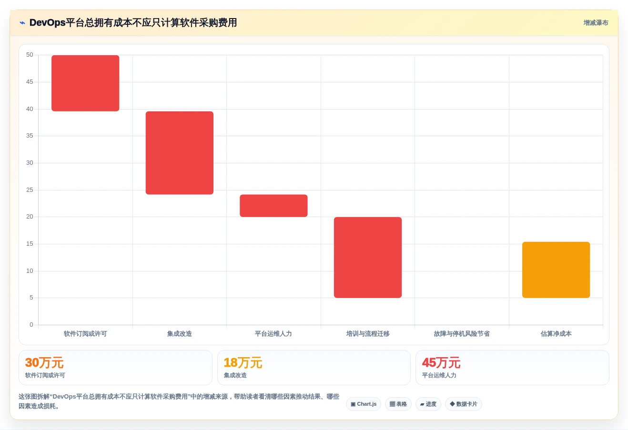Click the y-axis value 25
This screenshot has width=628, height=430.
[x=30, y=190]
